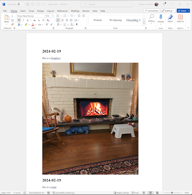Click the zoom slider in status bar

click(172, 193)
